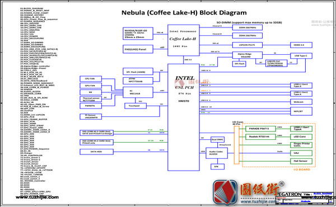
Task: Click the SATA HDD block
Action: coord(96,152)
